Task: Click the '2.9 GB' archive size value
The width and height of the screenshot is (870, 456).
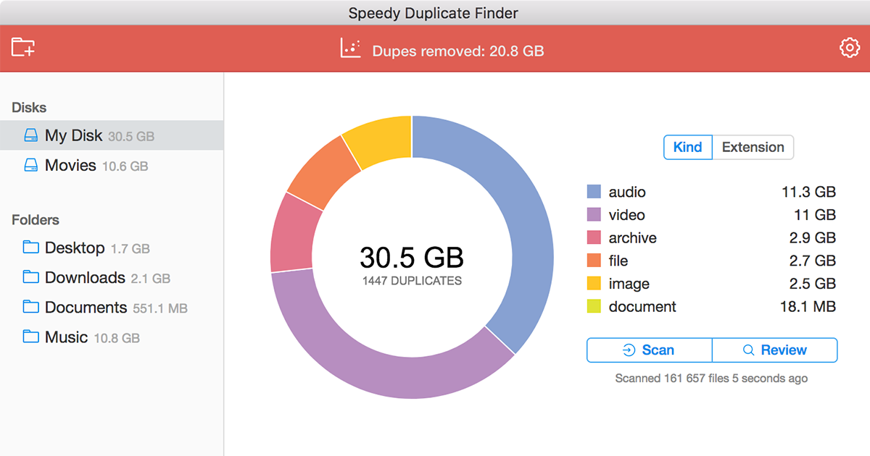Action: [x=812, y=237]
